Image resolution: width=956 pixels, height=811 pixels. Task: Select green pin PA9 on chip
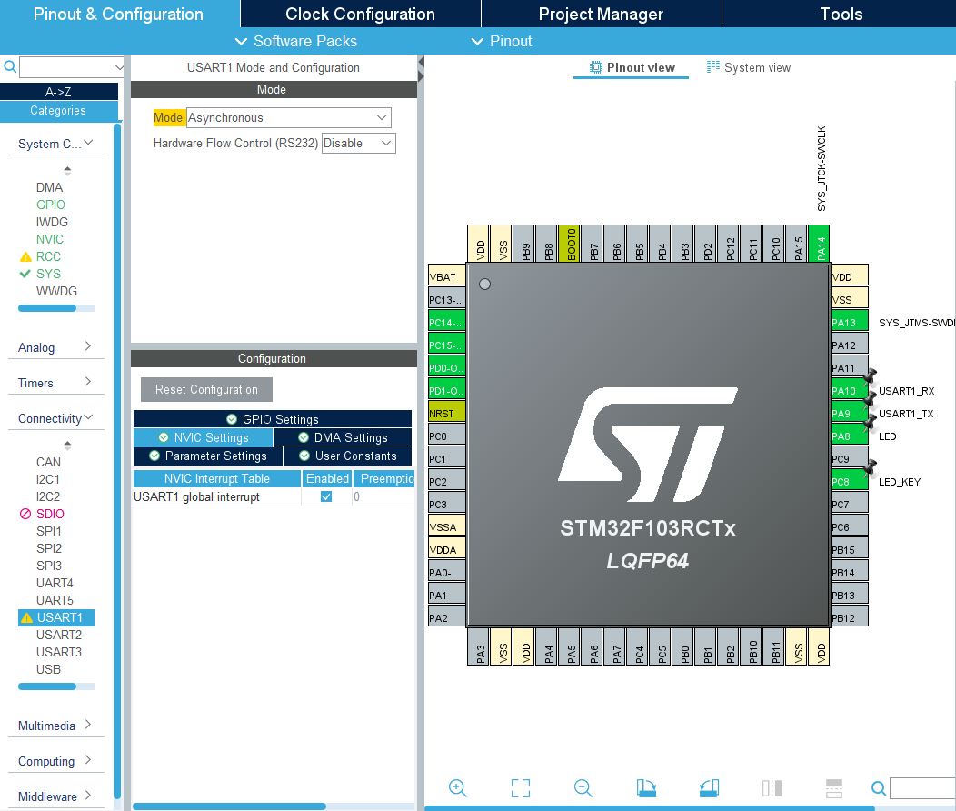coord(849,414)
